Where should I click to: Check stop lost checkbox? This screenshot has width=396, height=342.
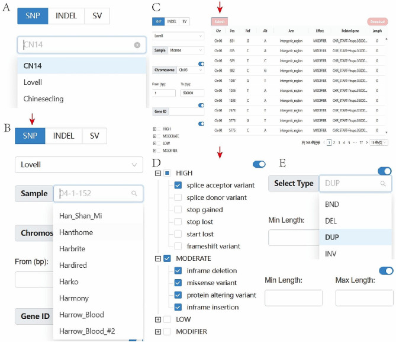(x=178, y=222)
